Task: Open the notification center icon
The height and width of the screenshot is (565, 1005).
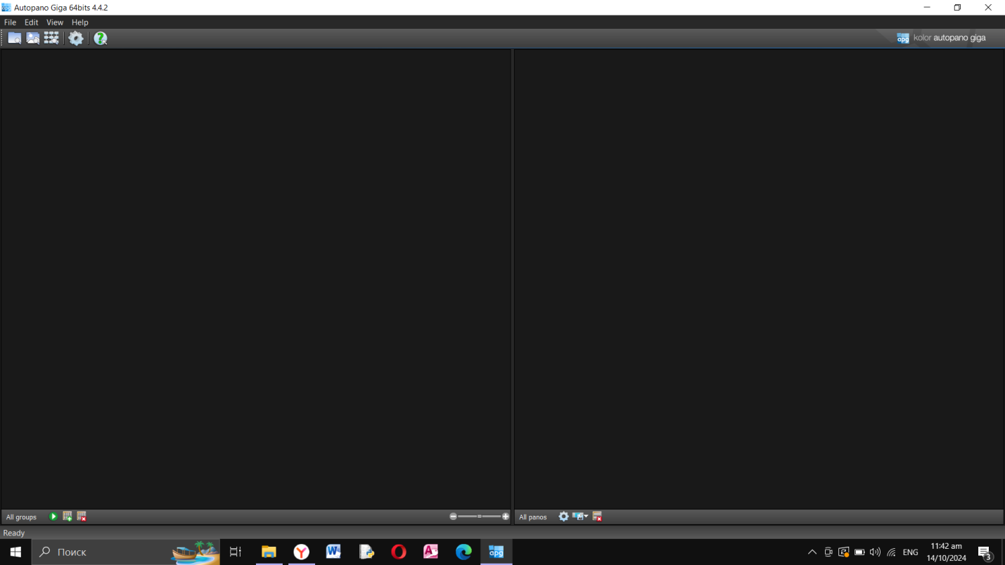Action: [985, 552]
